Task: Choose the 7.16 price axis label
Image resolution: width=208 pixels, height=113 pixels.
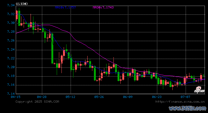Action: tap(11, 85)
